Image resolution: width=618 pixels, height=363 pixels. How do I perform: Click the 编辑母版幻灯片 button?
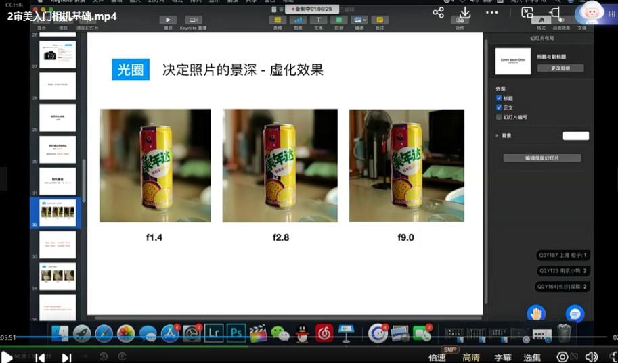(542, 158)
